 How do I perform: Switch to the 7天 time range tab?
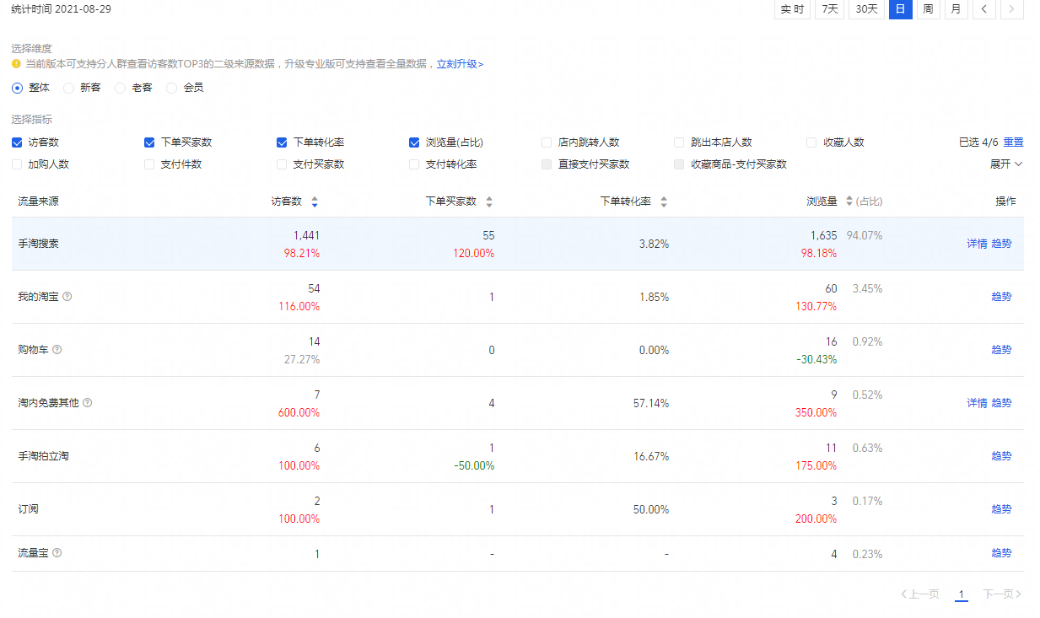(x=829, y=9)
